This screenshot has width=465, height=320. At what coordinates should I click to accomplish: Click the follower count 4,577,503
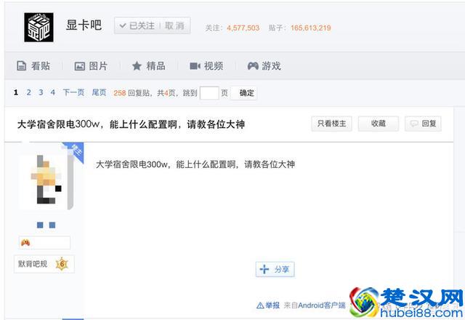tap(243, 28)
